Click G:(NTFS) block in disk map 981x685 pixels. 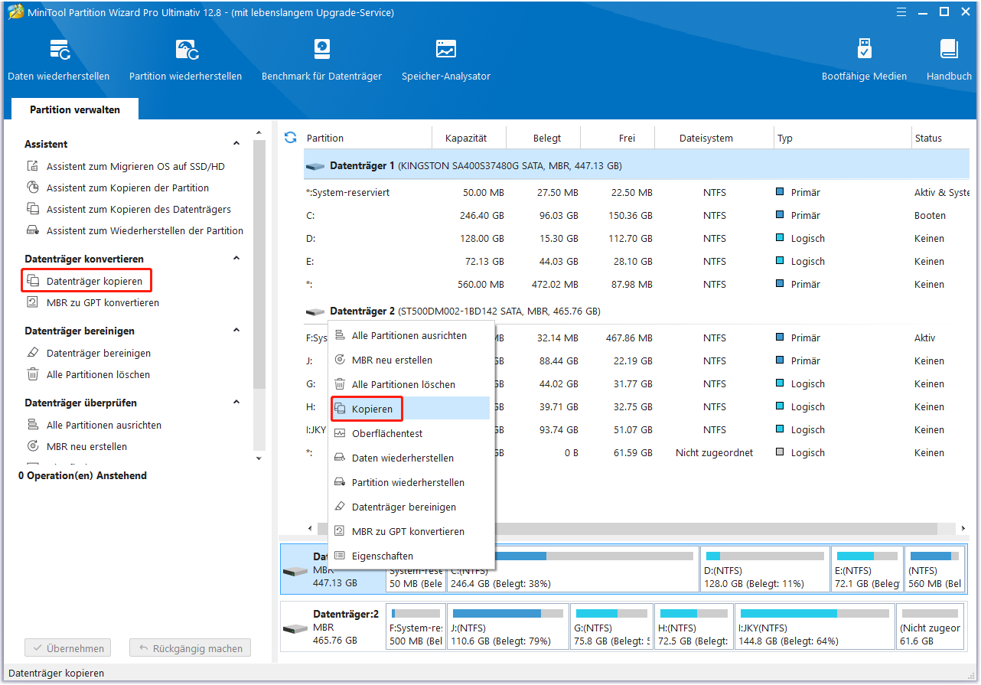coord(611,627)
